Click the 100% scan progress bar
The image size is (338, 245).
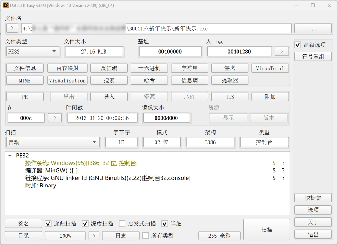tap(65, 236)
